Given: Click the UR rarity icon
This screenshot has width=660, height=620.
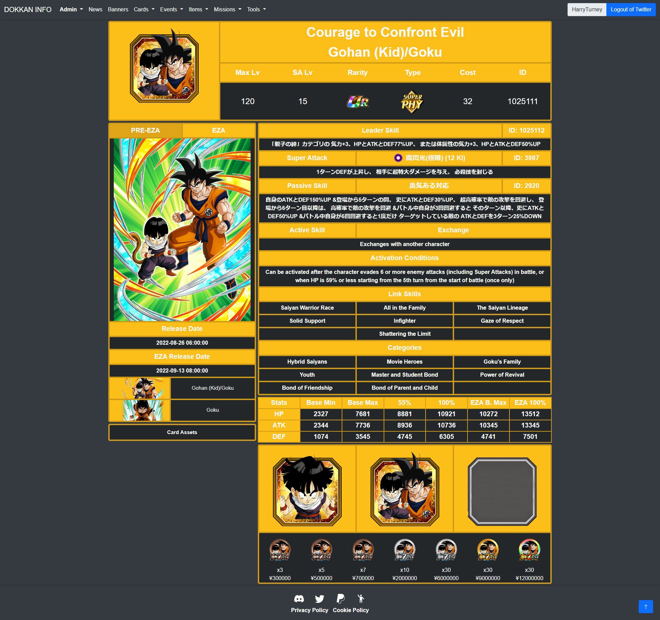Looking at the screenshot, I should [x=357, y=101].
